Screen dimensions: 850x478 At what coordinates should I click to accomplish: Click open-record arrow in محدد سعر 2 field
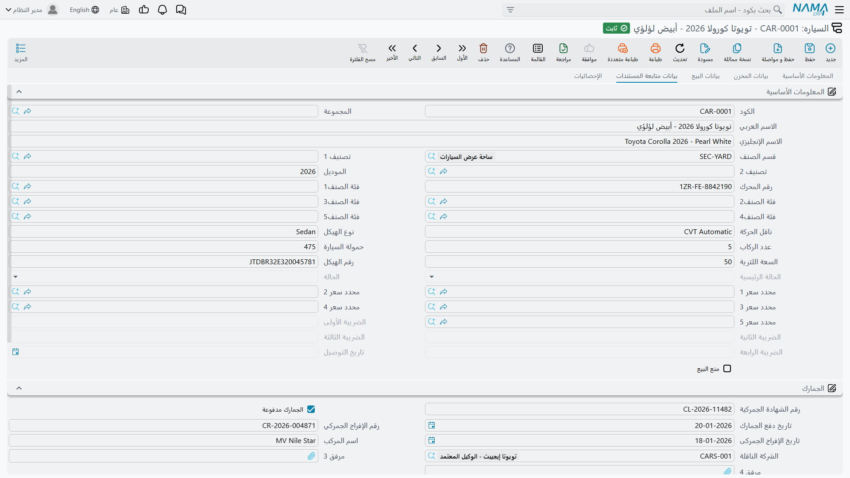[27, 292]
